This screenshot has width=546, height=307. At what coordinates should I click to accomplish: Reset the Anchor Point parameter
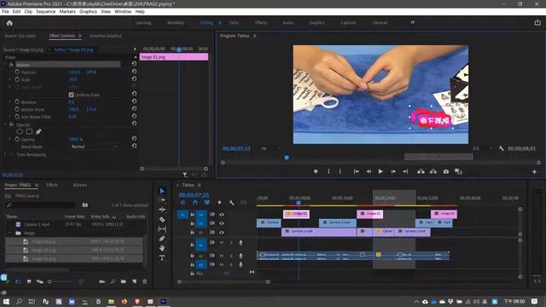134,108
